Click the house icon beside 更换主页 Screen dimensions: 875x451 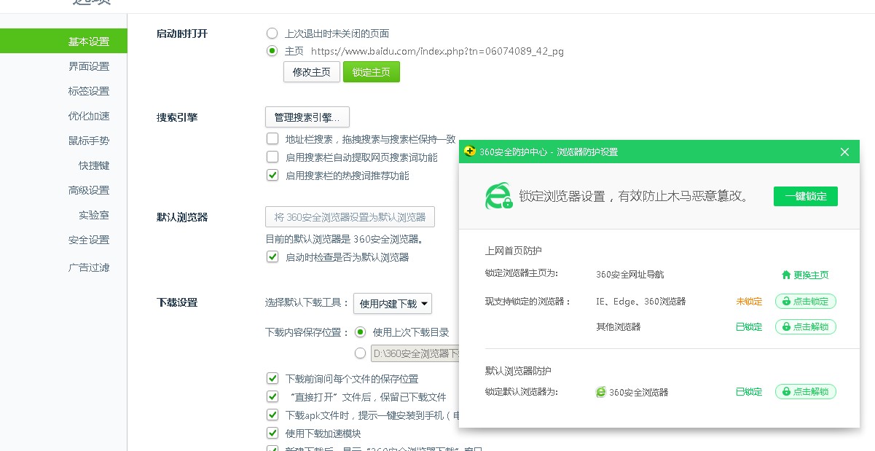pyautogui.click(x=788, y=275)
